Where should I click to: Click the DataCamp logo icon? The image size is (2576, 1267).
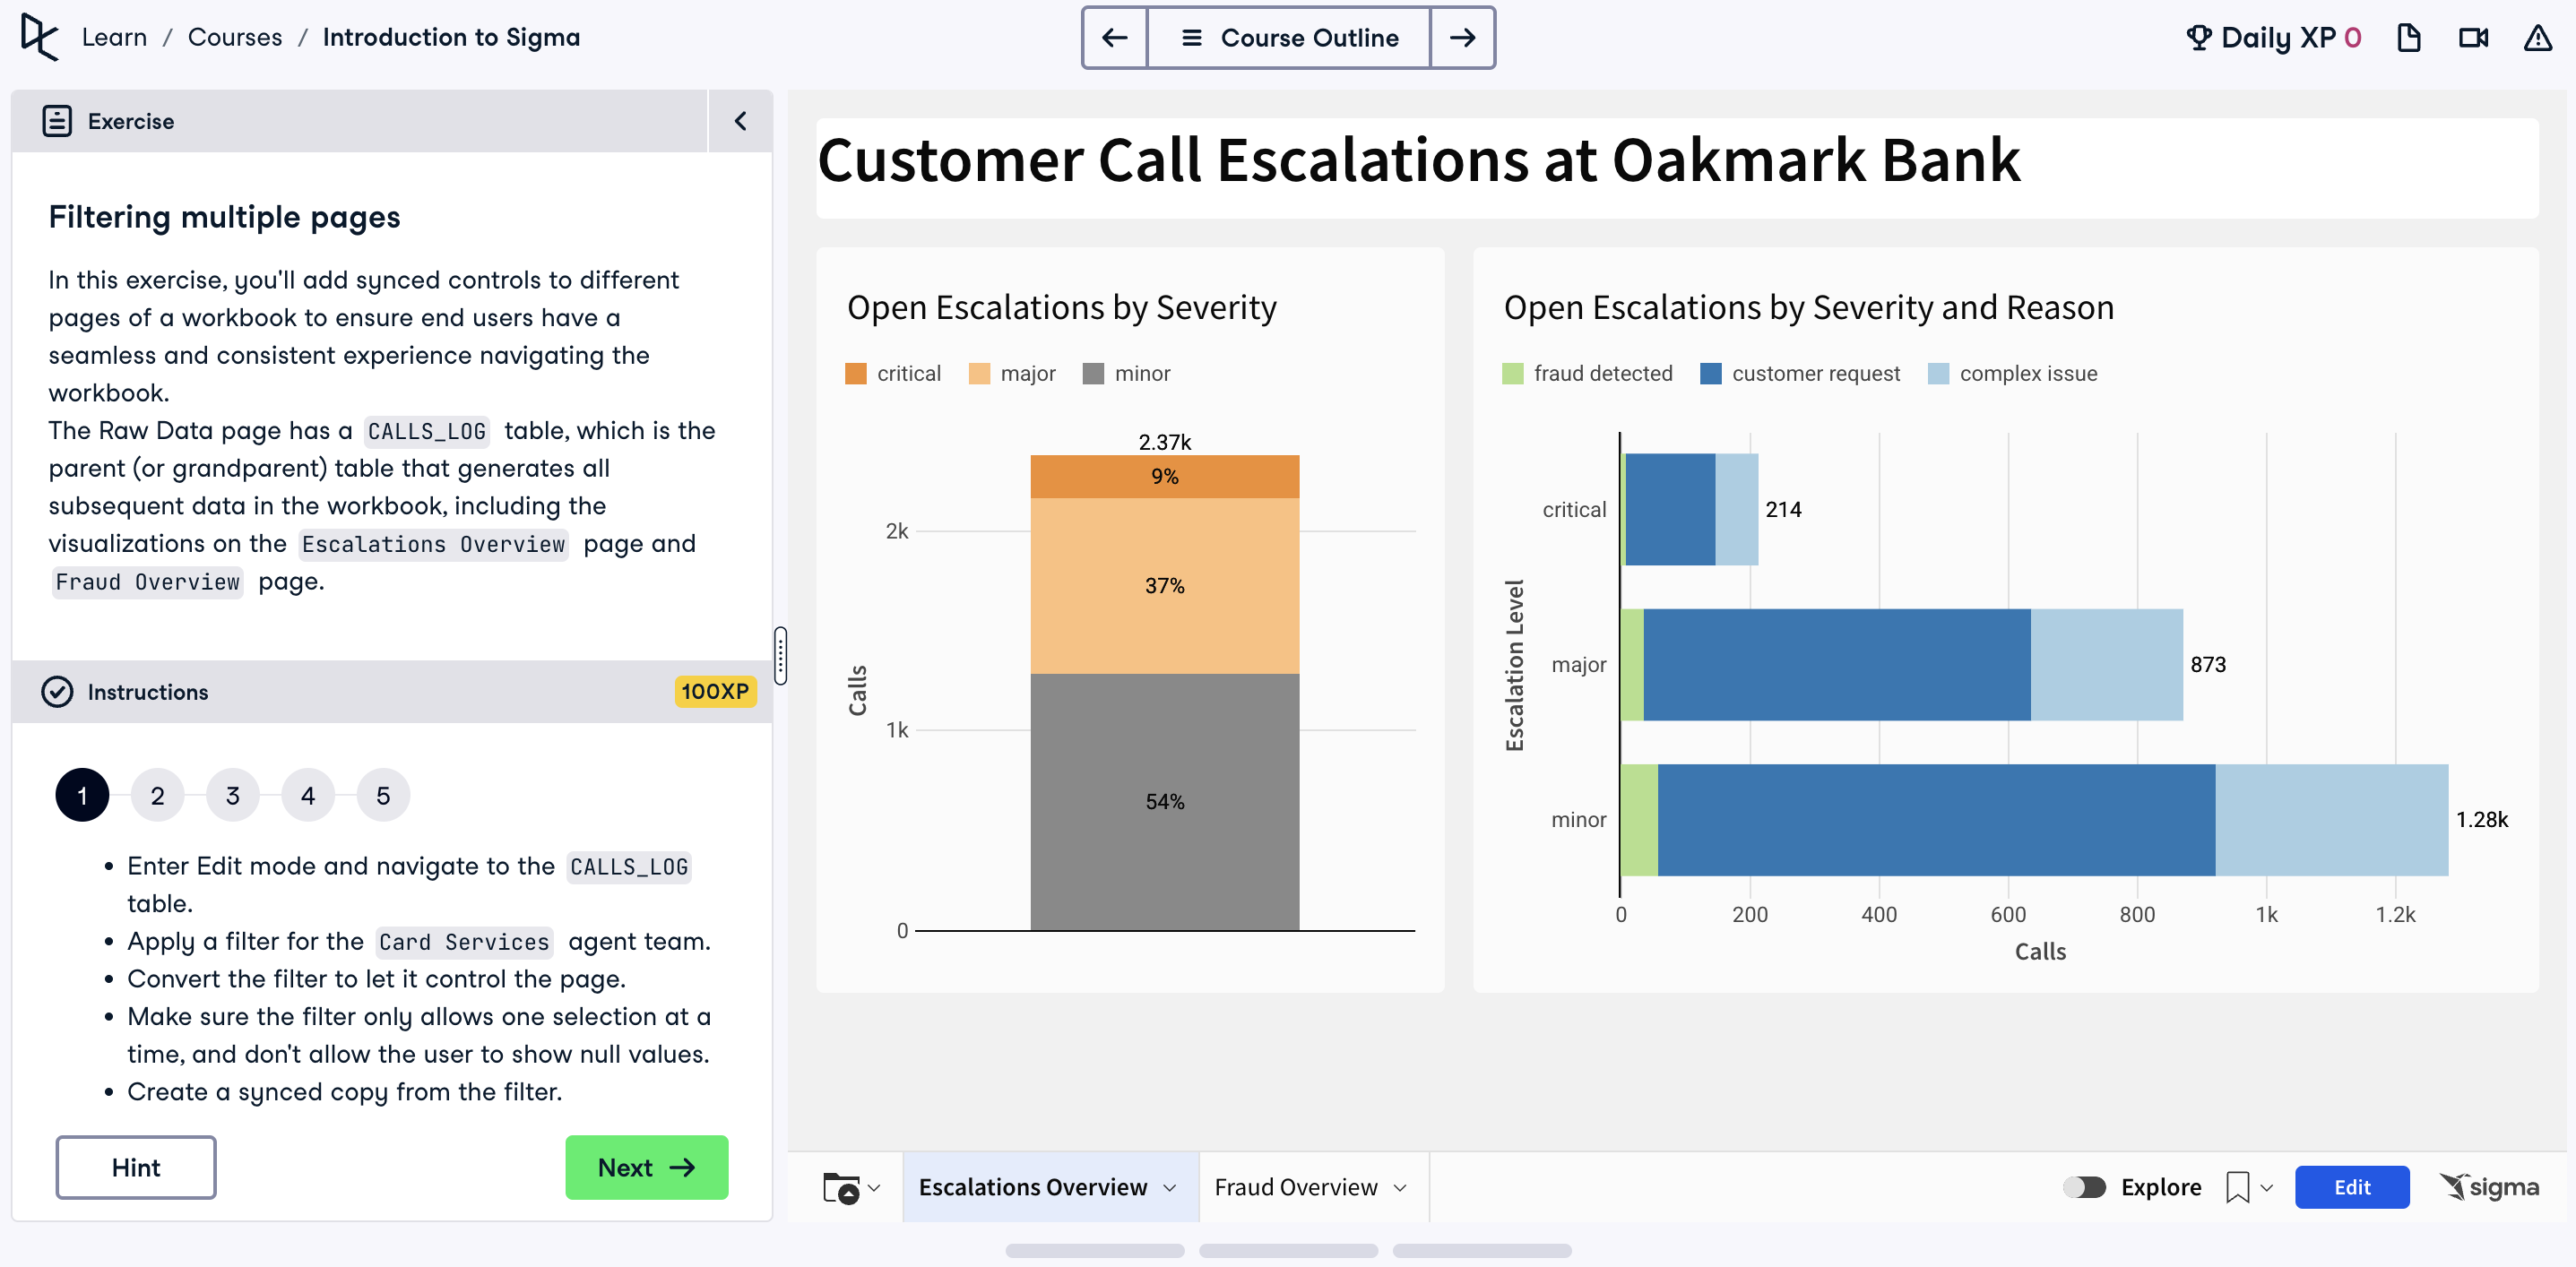click(40, 38)
